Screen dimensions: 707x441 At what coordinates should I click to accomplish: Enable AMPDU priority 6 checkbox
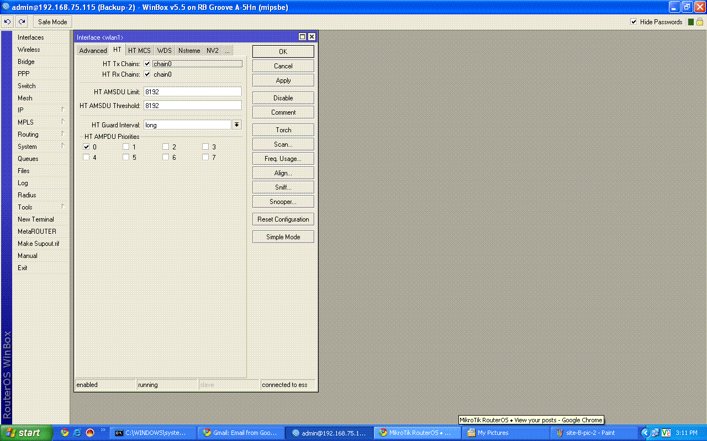166,158
